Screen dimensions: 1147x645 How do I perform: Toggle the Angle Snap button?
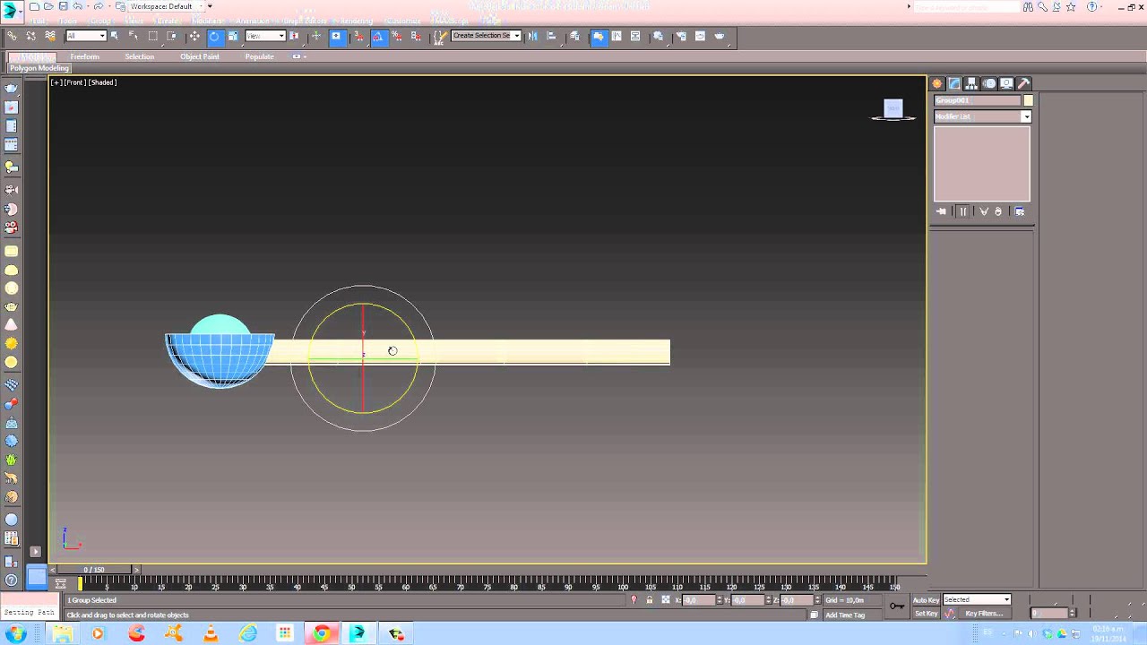[x=377, y=36]
